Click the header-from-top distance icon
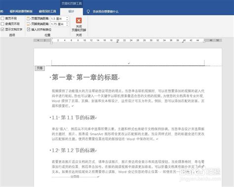This screenshot has height=187, width=234. pos(28,18)
